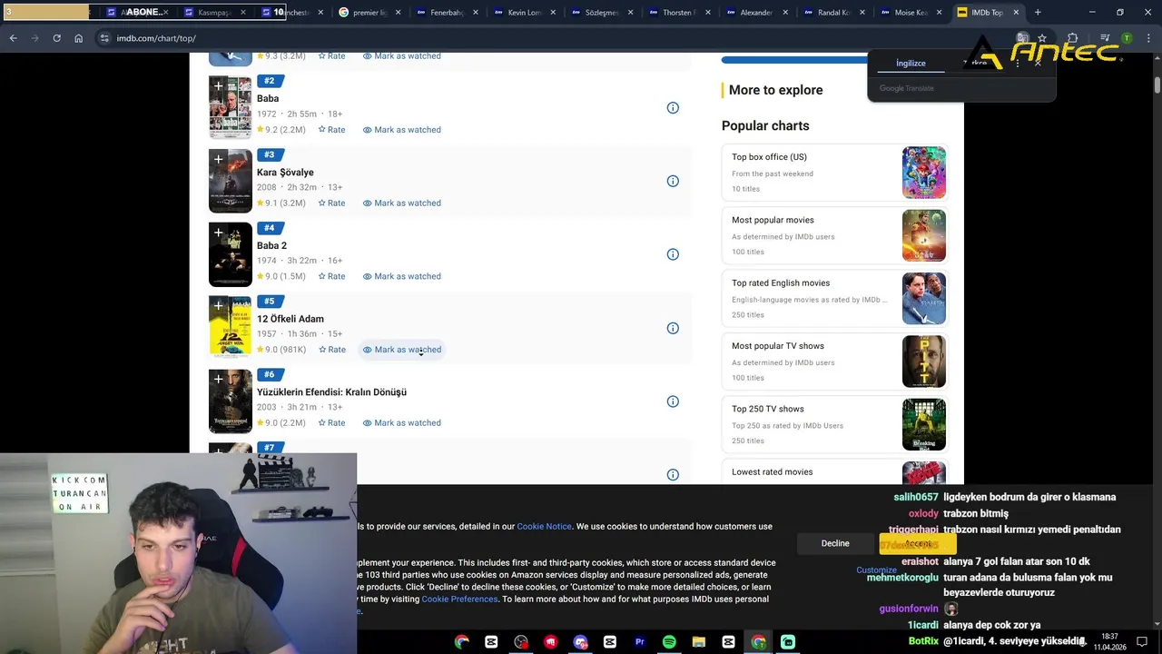View site information icon in address bar

pos(104,38)
